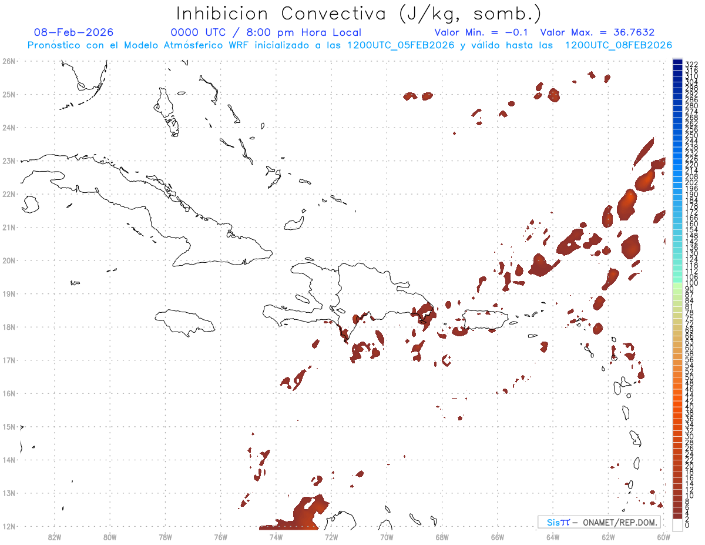Click the color bar label '100'
The height and width of the screenshot is (545, 705).
click(x=691, y=283)
